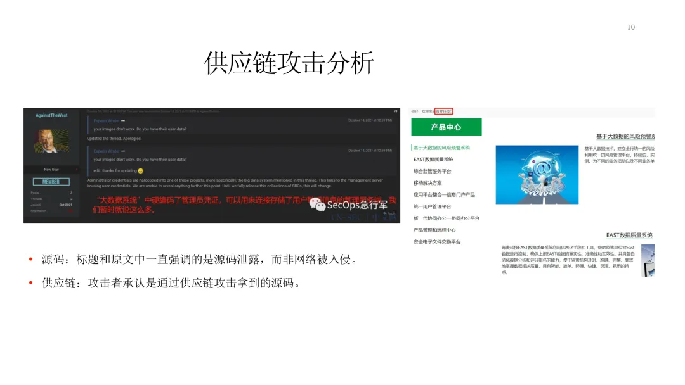Click the 基于大数据的风险预警 section heading
Screen dimensions: 685x385
point(625,137)
